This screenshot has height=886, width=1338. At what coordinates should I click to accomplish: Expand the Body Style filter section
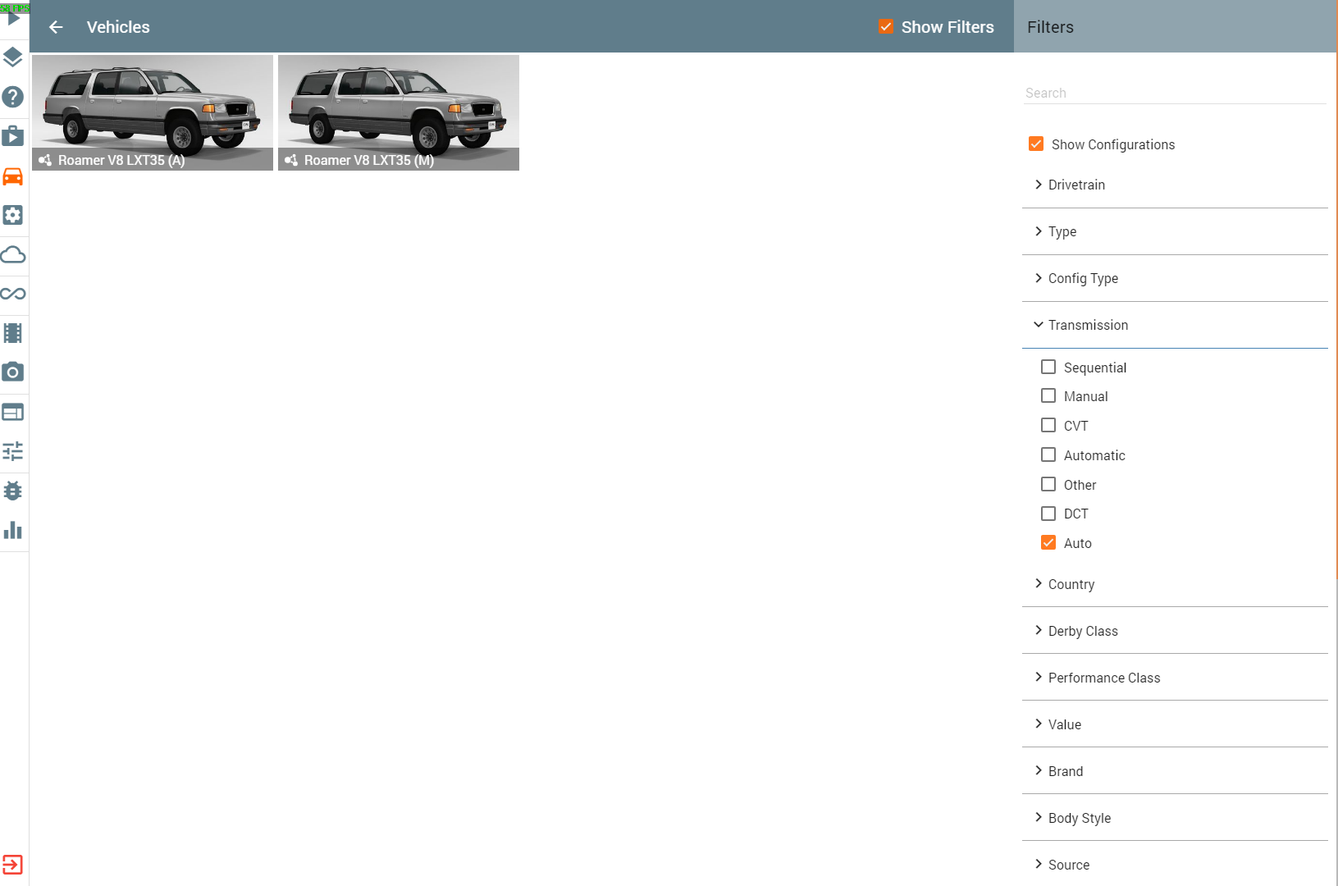[x=1175, y=818]
